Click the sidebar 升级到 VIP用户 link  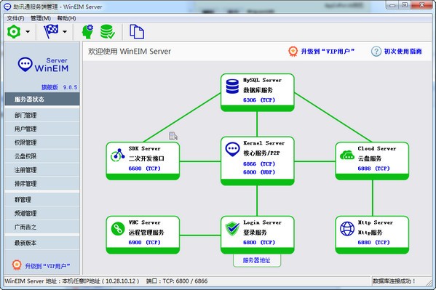(47, 266)
